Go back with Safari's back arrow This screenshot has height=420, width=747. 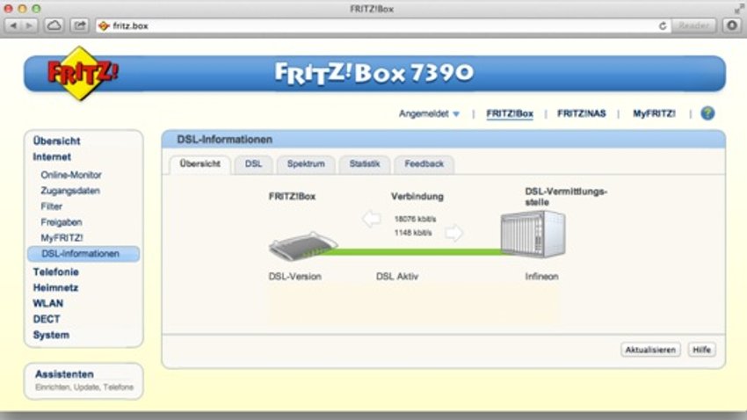(13, 25)
